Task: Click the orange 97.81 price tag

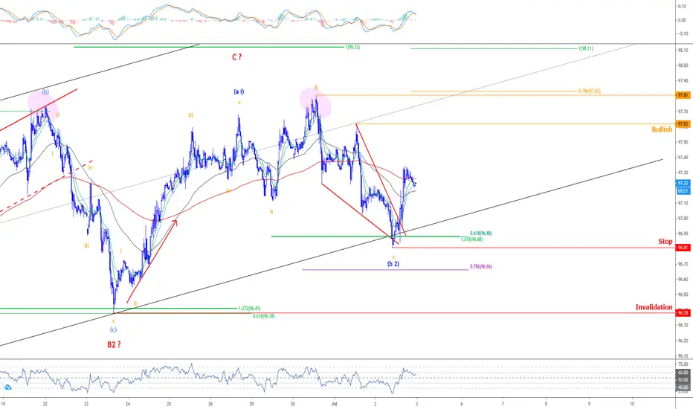Action: (683, 95)
